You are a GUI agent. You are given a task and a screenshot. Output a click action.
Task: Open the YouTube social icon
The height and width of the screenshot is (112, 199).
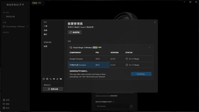pyautogui.click(x=61, y=79)
